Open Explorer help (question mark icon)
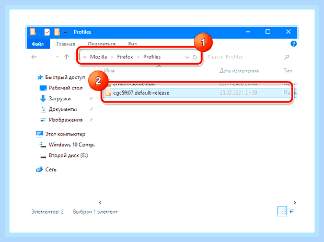Image resolution: width=324 pixels, height=242 pixels. 293,44
